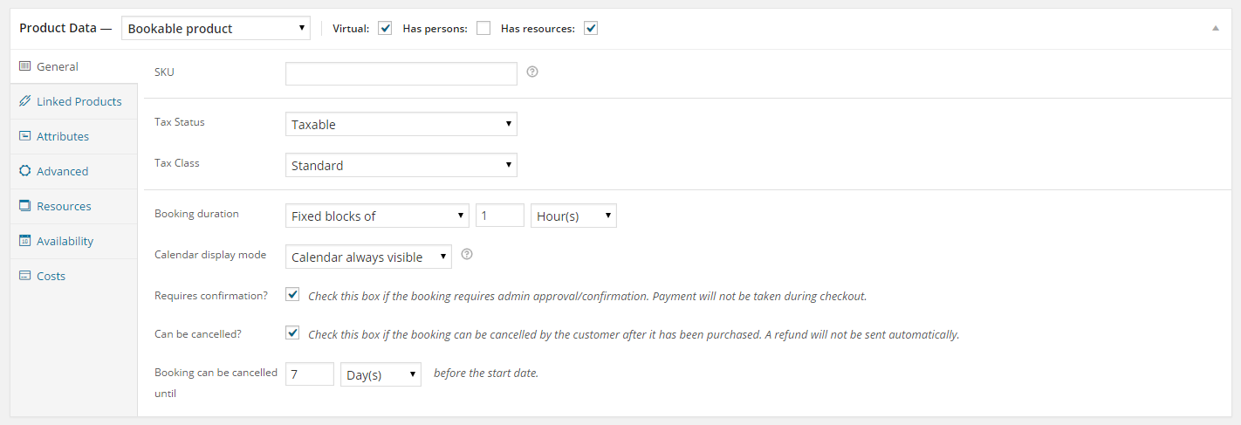Open the Hour(s) duration unit dropdown

573,216
